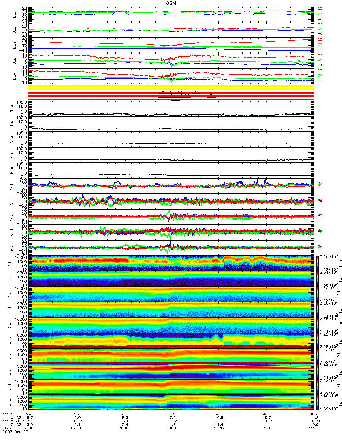This screenshot has width=342, height=442.
Task: Click the bz legend label of the B_a panel
Action: pyautogui.click(x=320, y=39)
